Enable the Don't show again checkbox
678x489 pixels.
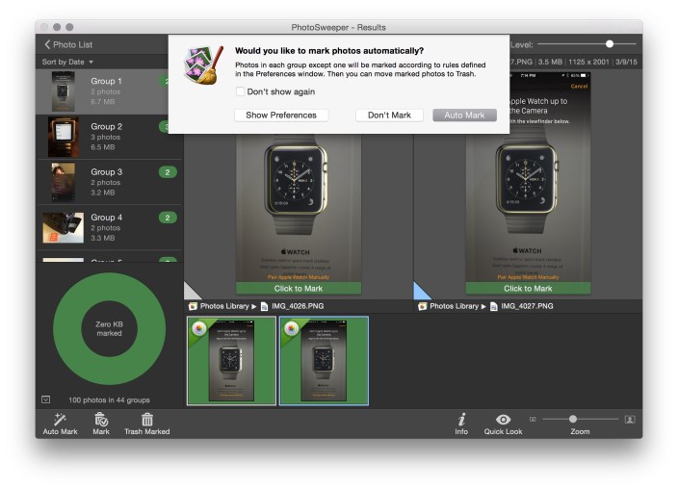tap(240, 92)
